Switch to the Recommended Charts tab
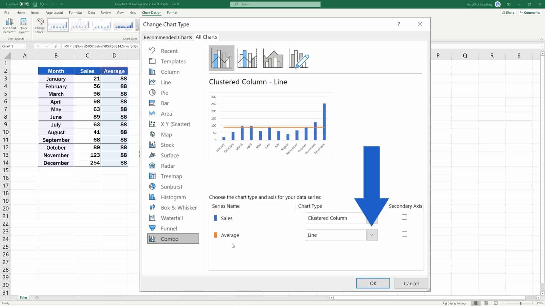Image resolution: width=545 pixels, height=306 pixels. click(167, 37)
